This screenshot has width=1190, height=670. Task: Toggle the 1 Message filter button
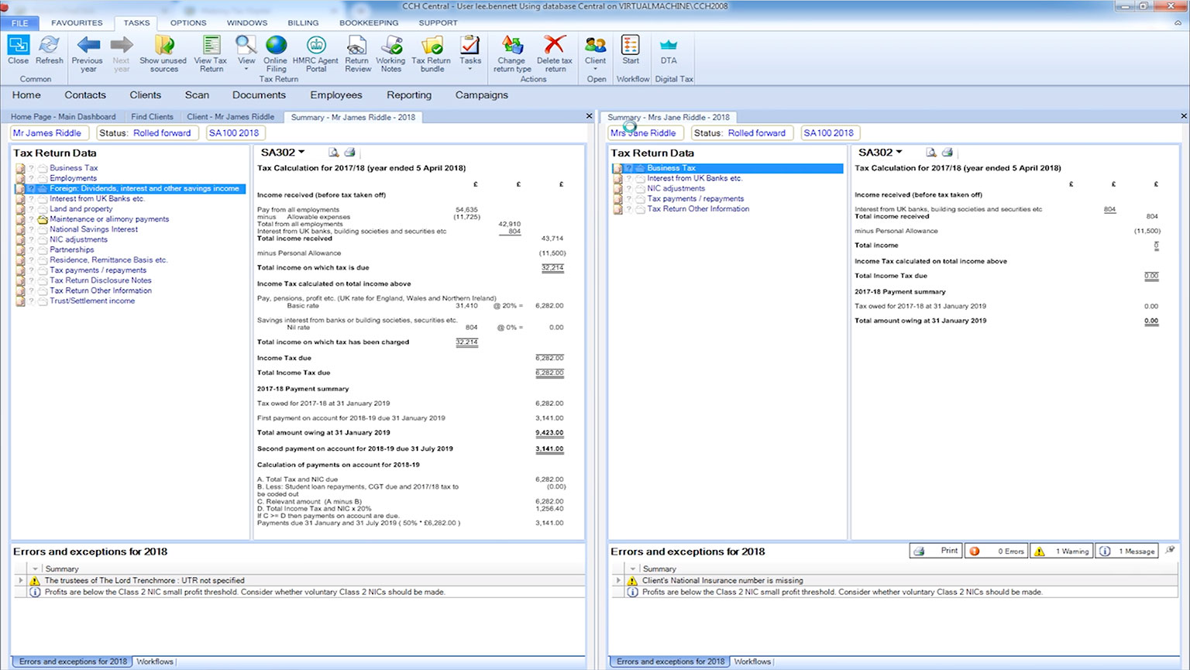pyautogui.click(x=1128, y=551)
